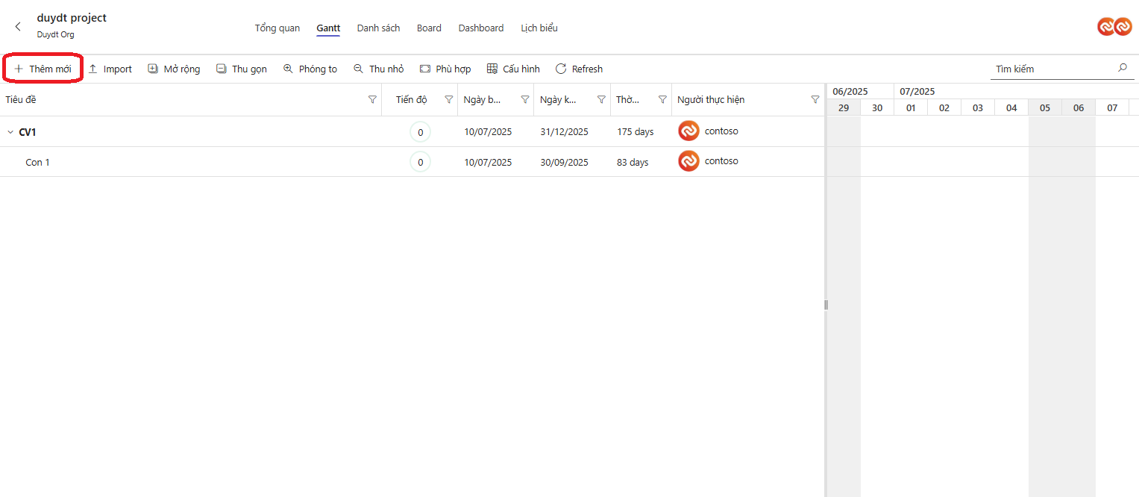Collapse the CV1 task row

tap(10, 132)
